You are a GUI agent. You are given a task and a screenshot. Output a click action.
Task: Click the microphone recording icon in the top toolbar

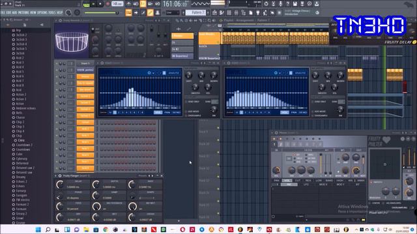(x=281, y=4)
